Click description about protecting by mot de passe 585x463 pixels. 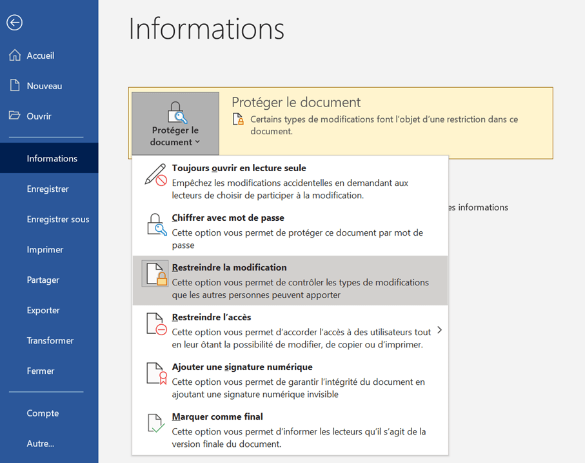(297, 238)
